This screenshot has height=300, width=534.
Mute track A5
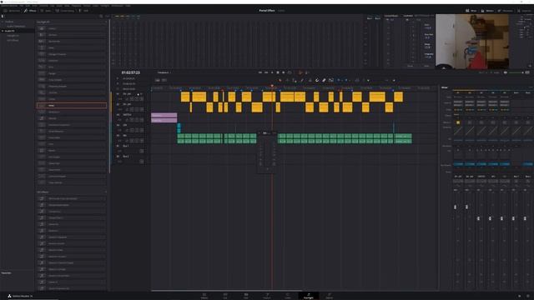142,141
